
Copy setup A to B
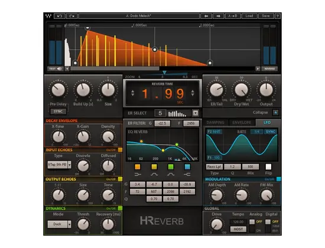[x=233, y=16]
